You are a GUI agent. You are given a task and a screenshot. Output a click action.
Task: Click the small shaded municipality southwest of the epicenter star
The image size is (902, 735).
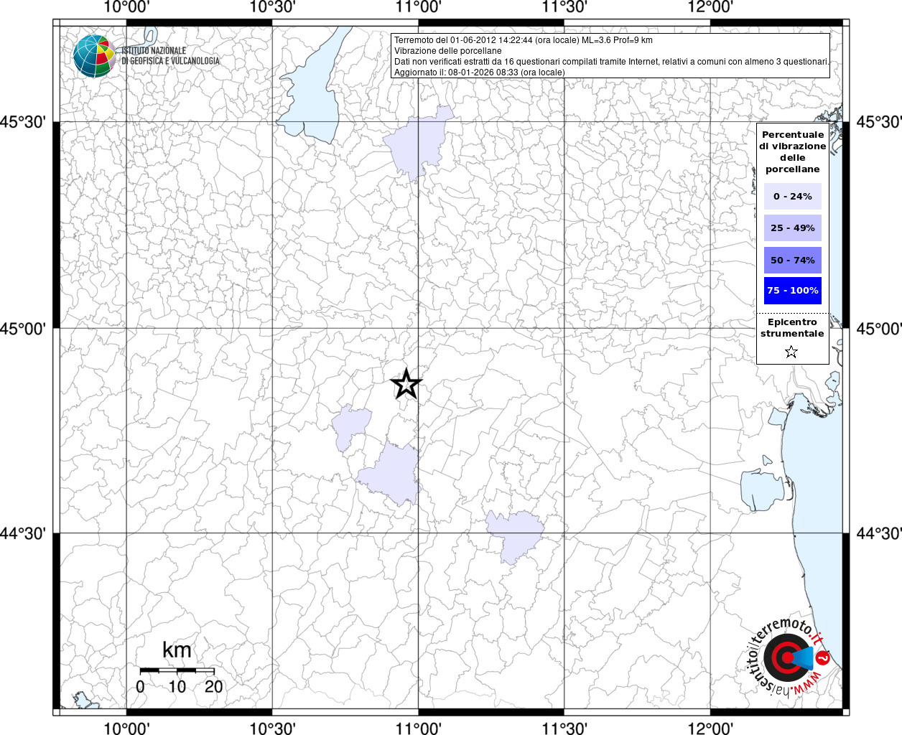coord(350,426)
